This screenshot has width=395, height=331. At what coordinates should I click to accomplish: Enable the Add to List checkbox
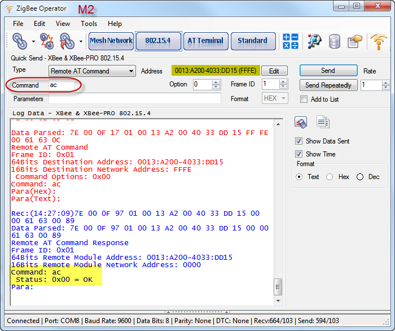tap(304, 99)
